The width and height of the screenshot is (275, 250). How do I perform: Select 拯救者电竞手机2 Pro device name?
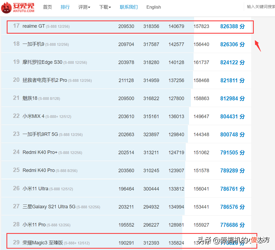45,80
